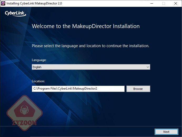This screenshot has width=182, height=137.
Task: Open the Language dropdown showing English
Action: 91,67
